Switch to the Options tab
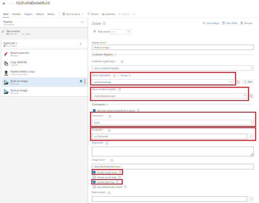The image size is (259, 203). click(40, 14)
